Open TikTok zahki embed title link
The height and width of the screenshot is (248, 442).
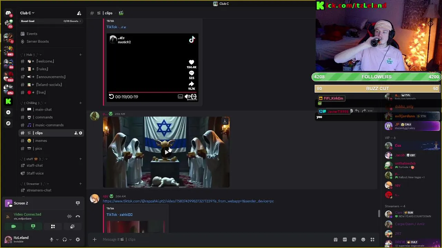click(119, 215)
